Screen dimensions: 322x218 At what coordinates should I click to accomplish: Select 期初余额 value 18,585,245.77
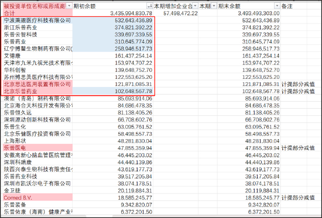(x=135, y=198)
